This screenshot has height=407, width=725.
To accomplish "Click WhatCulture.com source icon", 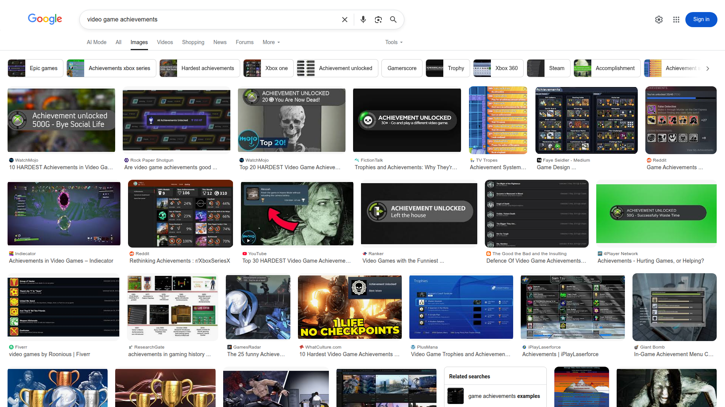I will tap(302, 347).
